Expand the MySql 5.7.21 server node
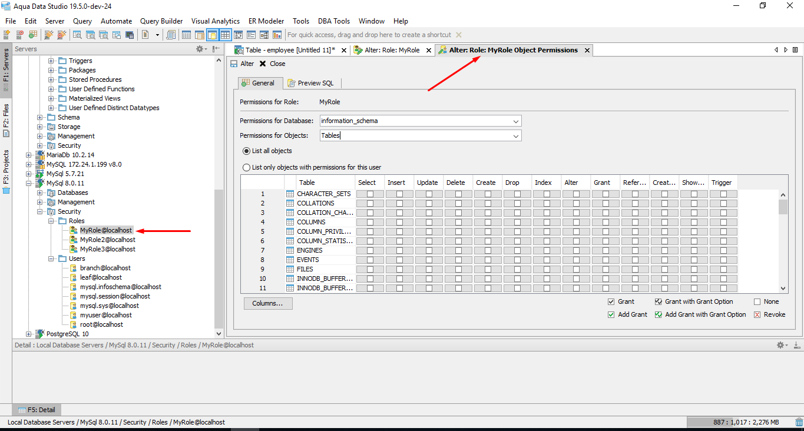The width and height of the screenshot is (804, 431). click(x=29, y=174)
